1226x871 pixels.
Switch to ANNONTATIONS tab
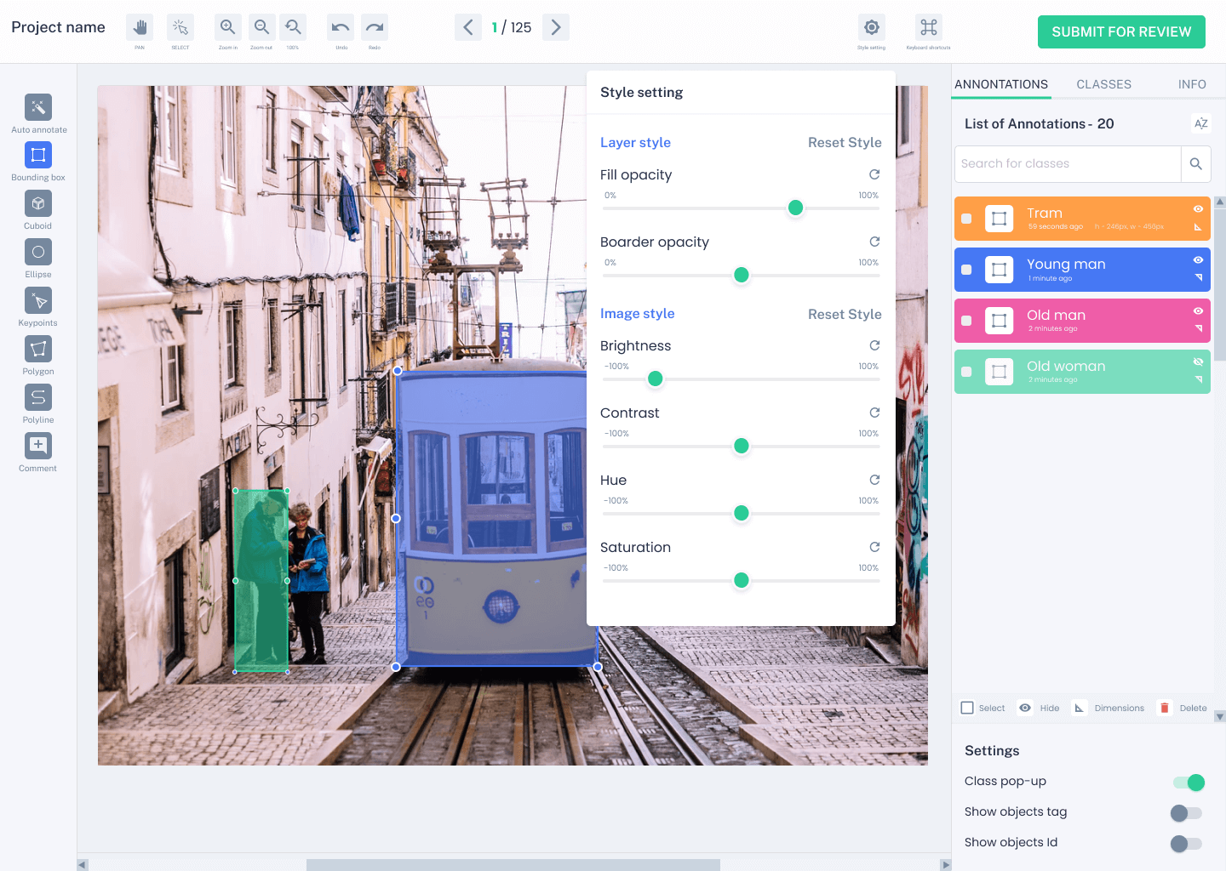(1001, 84)
